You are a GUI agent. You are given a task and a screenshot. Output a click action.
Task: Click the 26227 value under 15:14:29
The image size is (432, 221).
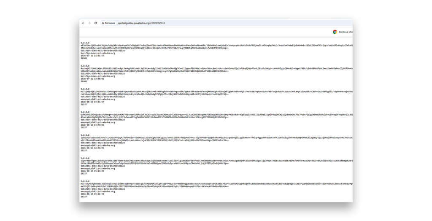coord(84,174)
